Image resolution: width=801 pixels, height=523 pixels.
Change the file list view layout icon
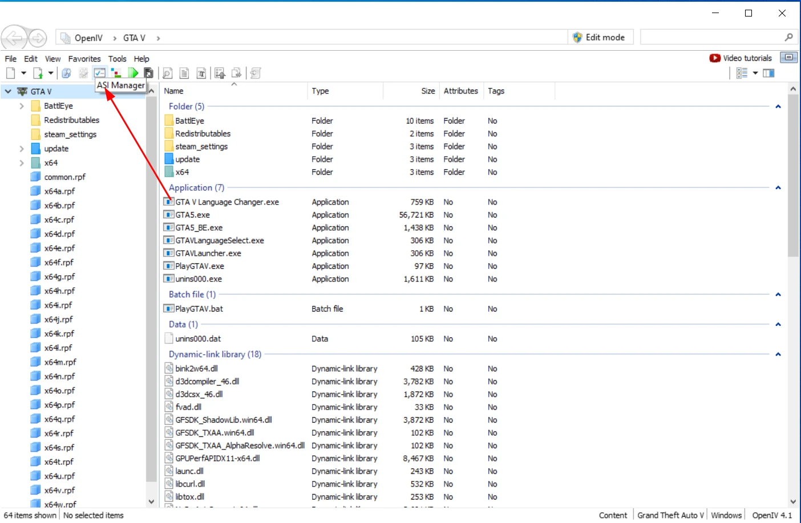coord(742,73)
